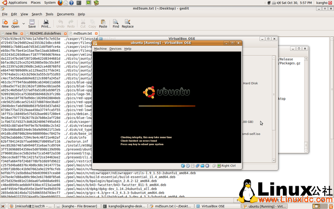Click the USB devices icon in the VM status bar
334x209 pixels.
click(207, 166)
